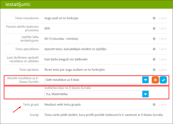Expand the 9.a, Matemātika class dropdown
The width and height of the screenshot is (173, 124).
[145, 94]
